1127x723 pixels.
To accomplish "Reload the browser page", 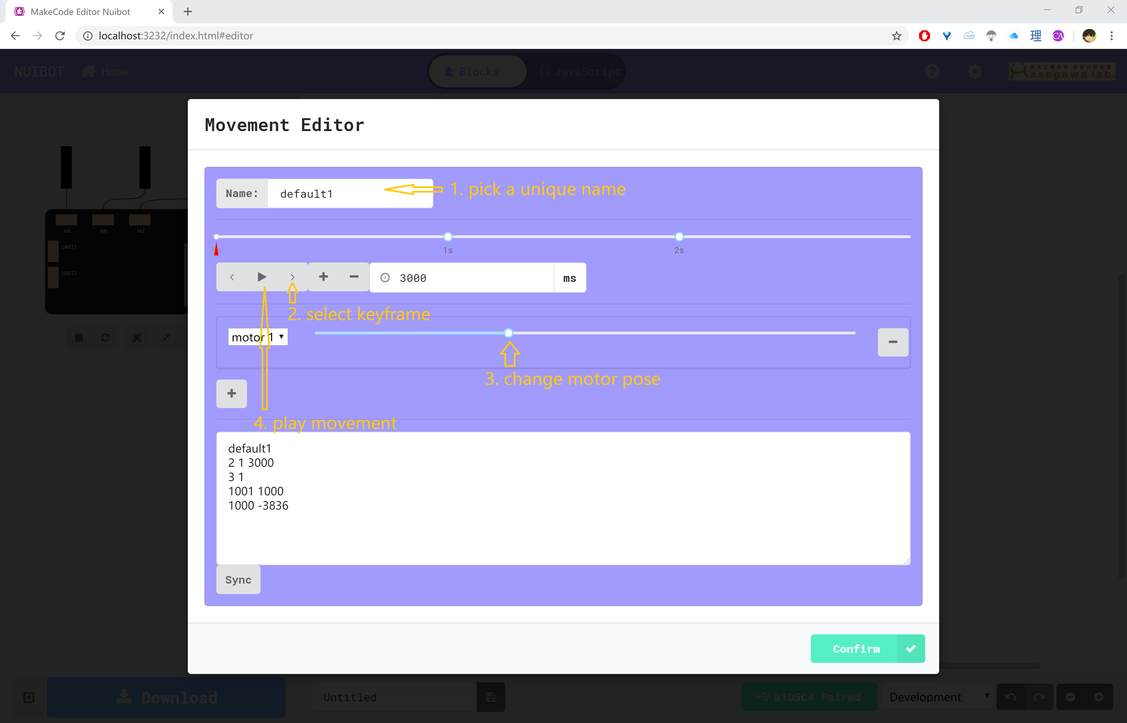I will tap(60, 36).
